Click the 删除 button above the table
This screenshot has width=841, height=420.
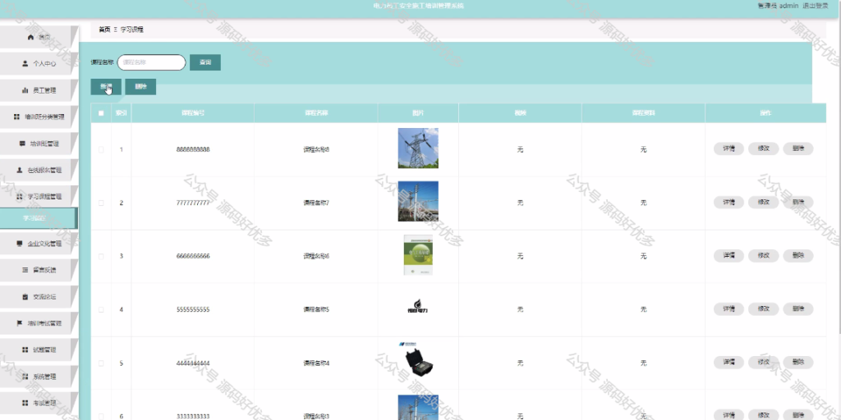140,87
